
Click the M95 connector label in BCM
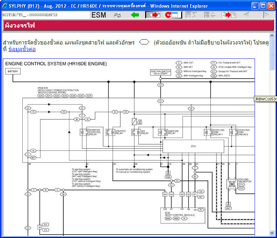[168, 218]
